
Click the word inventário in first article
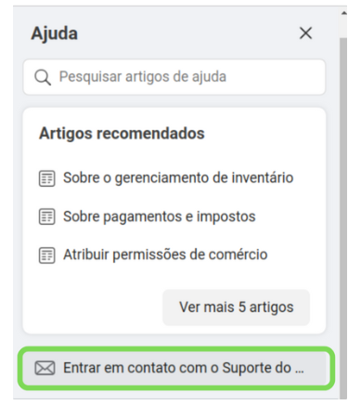pyautogui.click(x=263, y=177)
